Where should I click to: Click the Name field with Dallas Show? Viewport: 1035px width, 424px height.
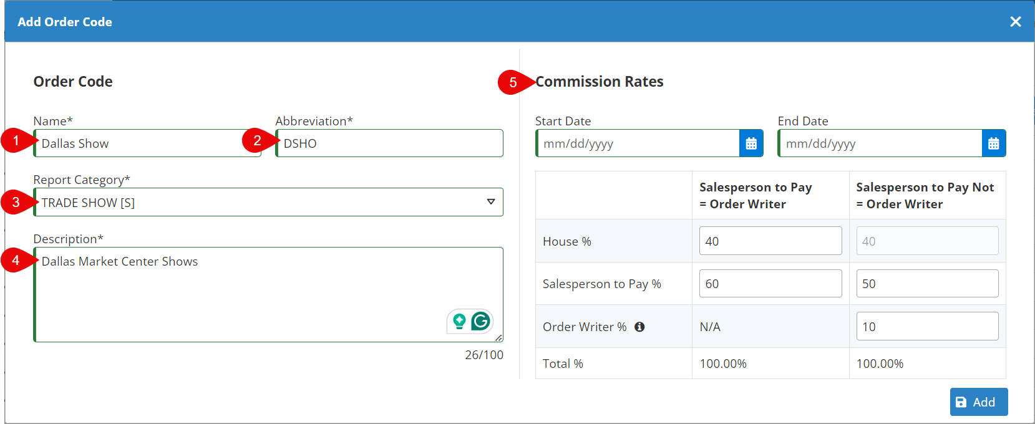pyautogui.click(x=150, y=143)
